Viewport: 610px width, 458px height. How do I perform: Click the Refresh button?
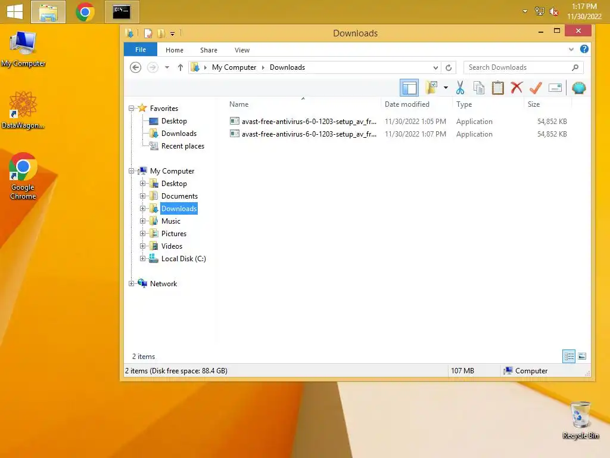[x=449, y=68]
